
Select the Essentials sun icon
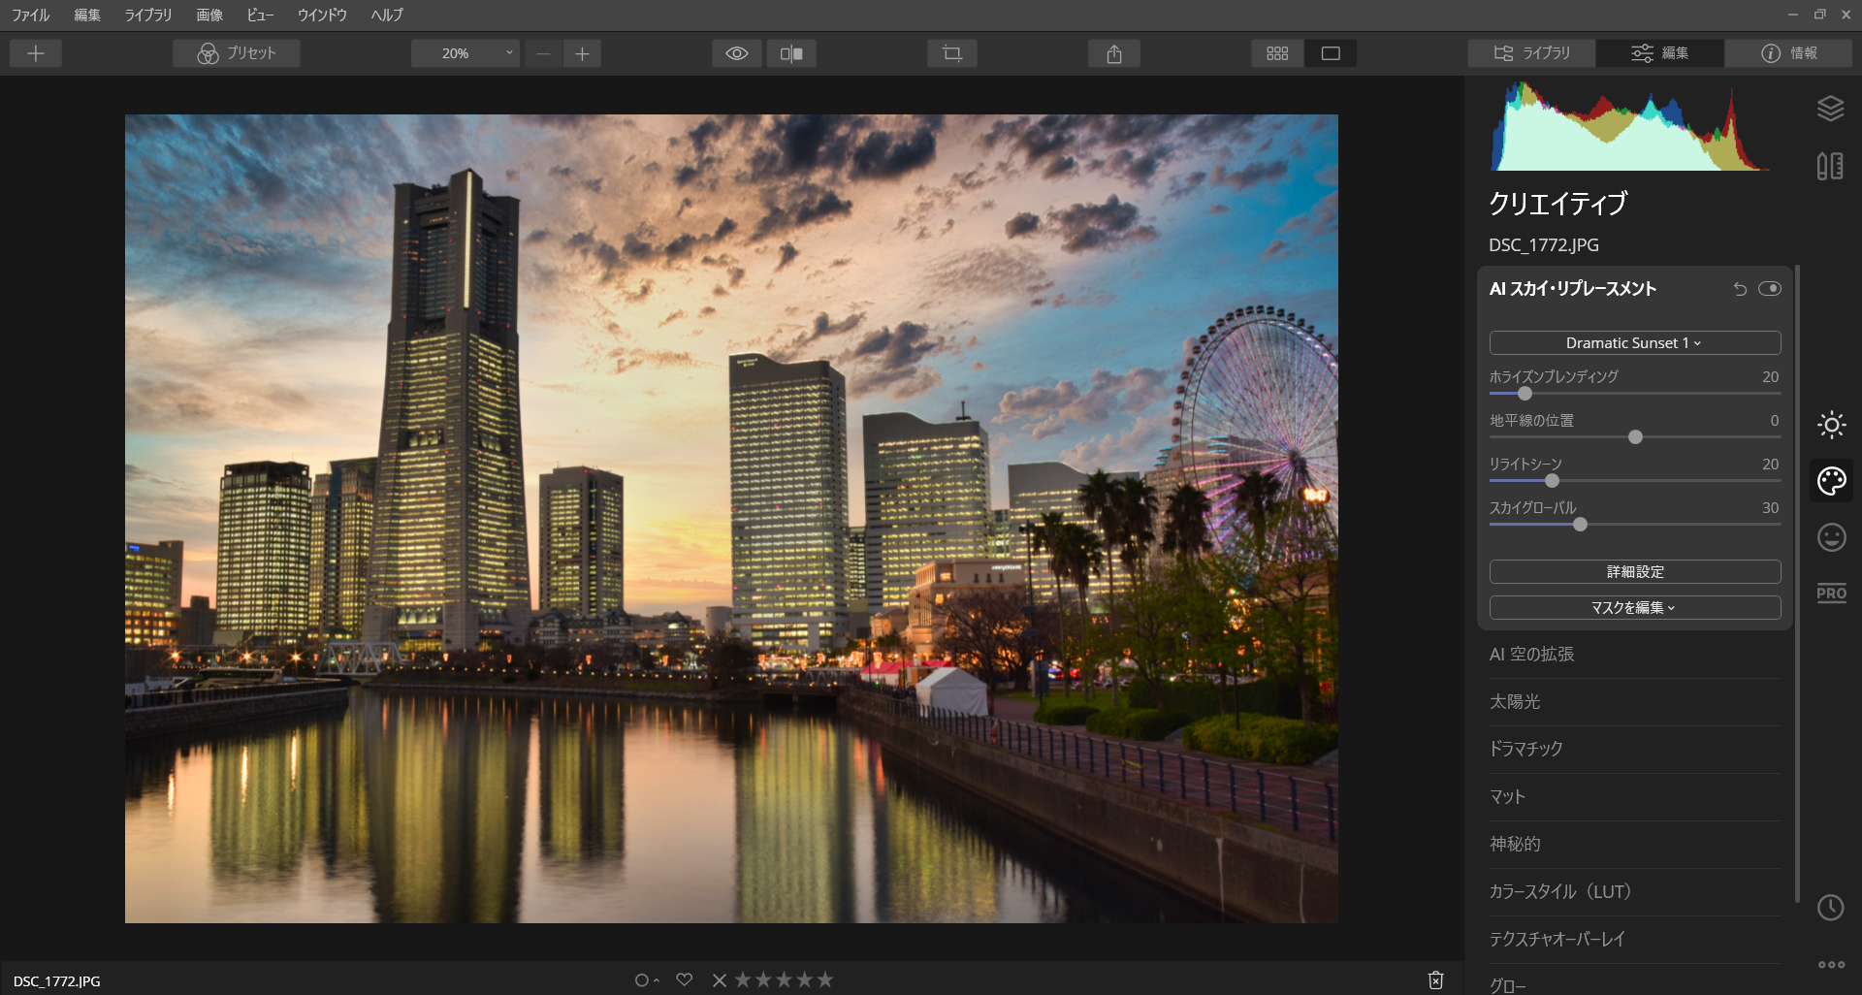pyautogui.click(x=1831, y=425)
